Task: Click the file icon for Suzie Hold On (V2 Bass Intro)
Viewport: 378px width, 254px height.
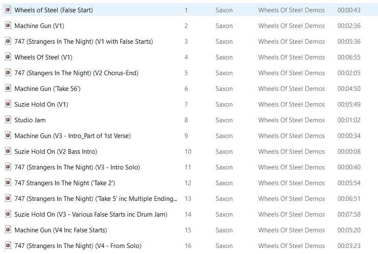Action: 8,151
